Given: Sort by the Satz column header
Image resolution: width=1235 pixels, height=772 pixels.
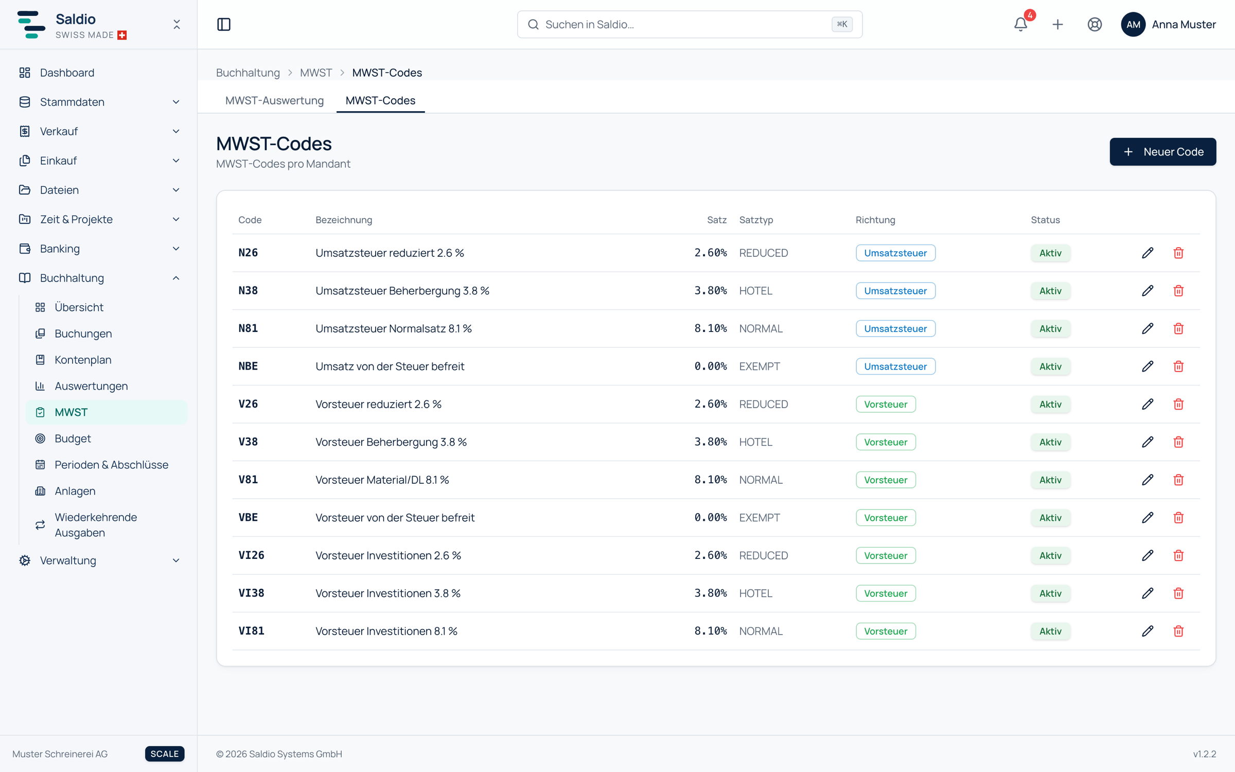Looking at the screenshot, I should pos(716,220).
